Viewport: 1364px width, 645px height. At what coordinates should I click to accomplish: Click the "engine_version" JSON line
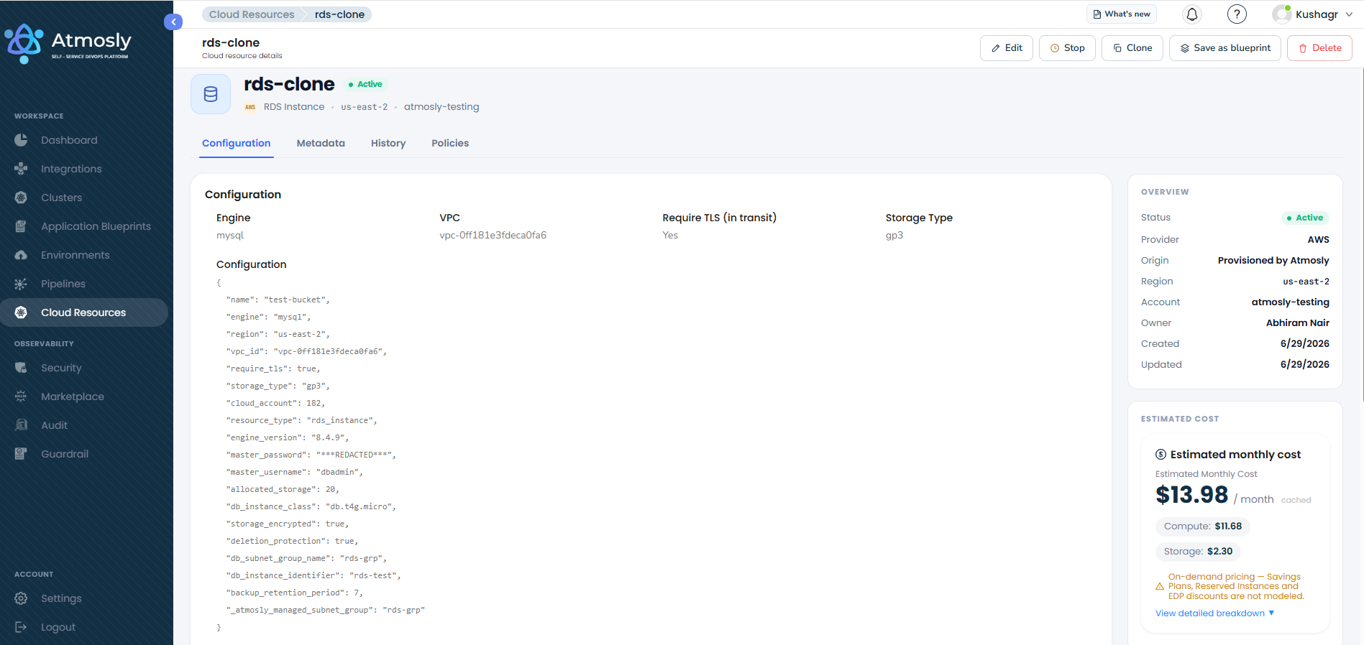(288, 437)
